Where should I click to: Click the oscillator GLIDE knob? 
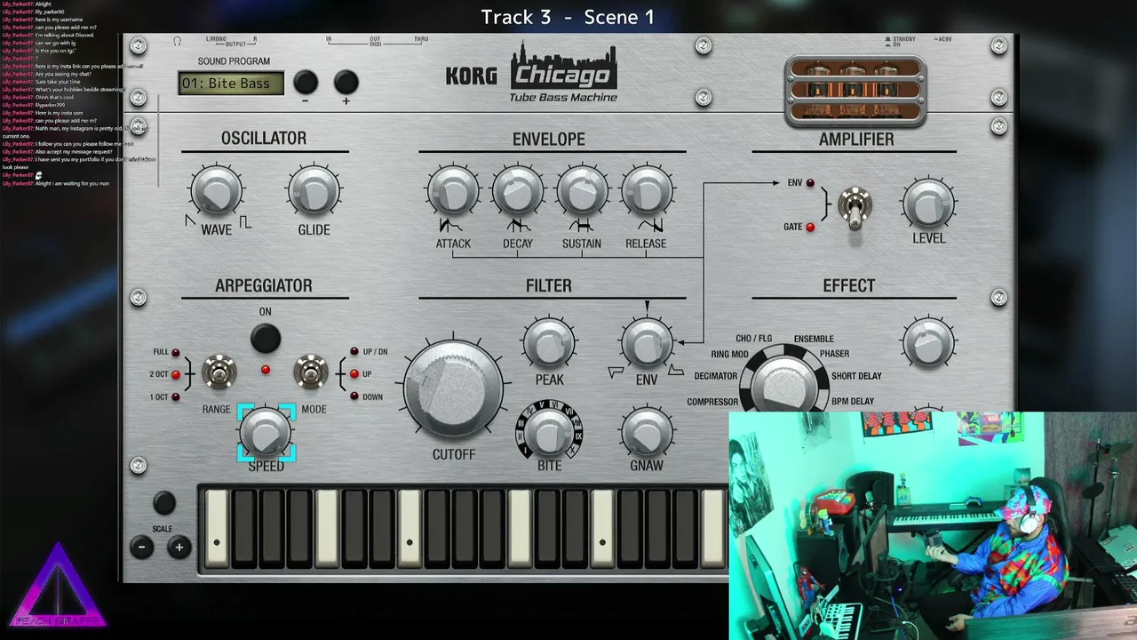[314, 190]
